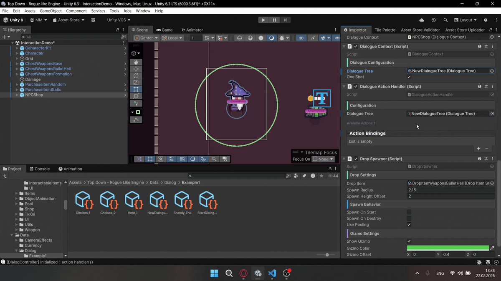This screenshot has width=501, height=281.
Task: Click the Play button
Action: click(x=263, y=20)
